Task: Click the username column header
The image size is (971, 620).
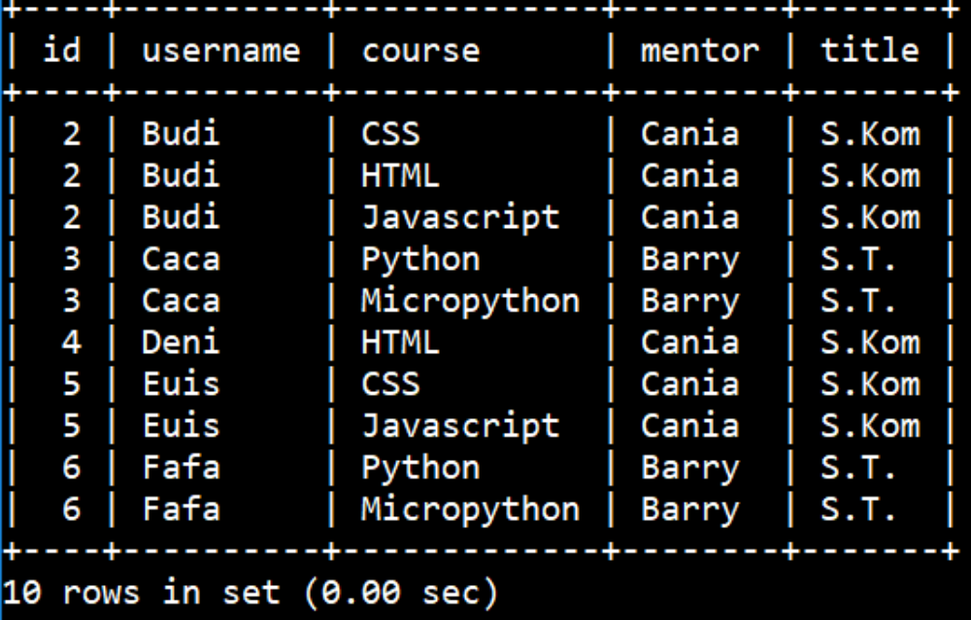Action: (x=221, y=50)
